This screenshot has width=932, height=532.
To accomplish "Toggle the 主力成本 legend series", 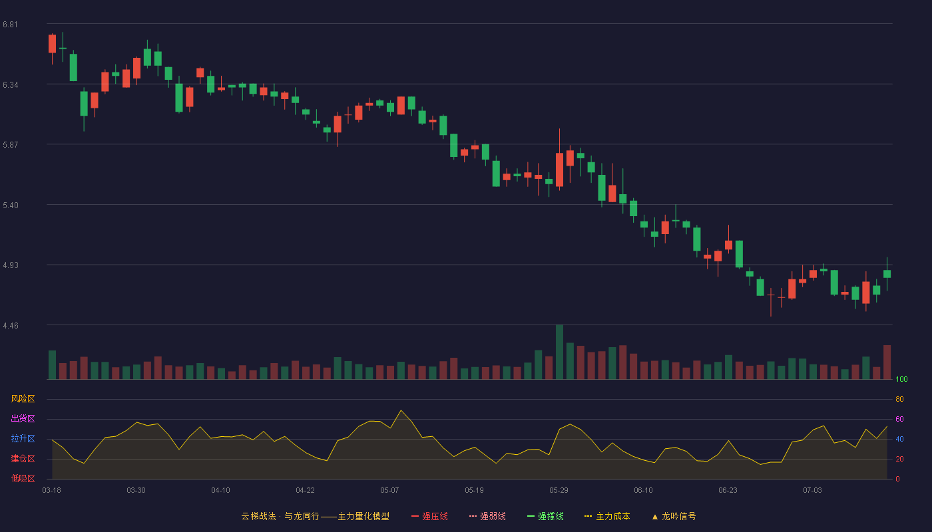I will coord(606,516).
